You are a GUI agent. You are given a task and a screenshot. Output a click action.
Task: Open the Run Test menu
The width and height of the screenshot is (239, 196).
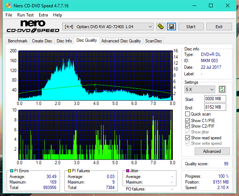click(25, 15)
